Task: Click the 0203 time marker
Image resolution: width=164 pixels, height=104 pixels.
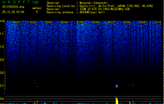Action: [x=49, y=22]
